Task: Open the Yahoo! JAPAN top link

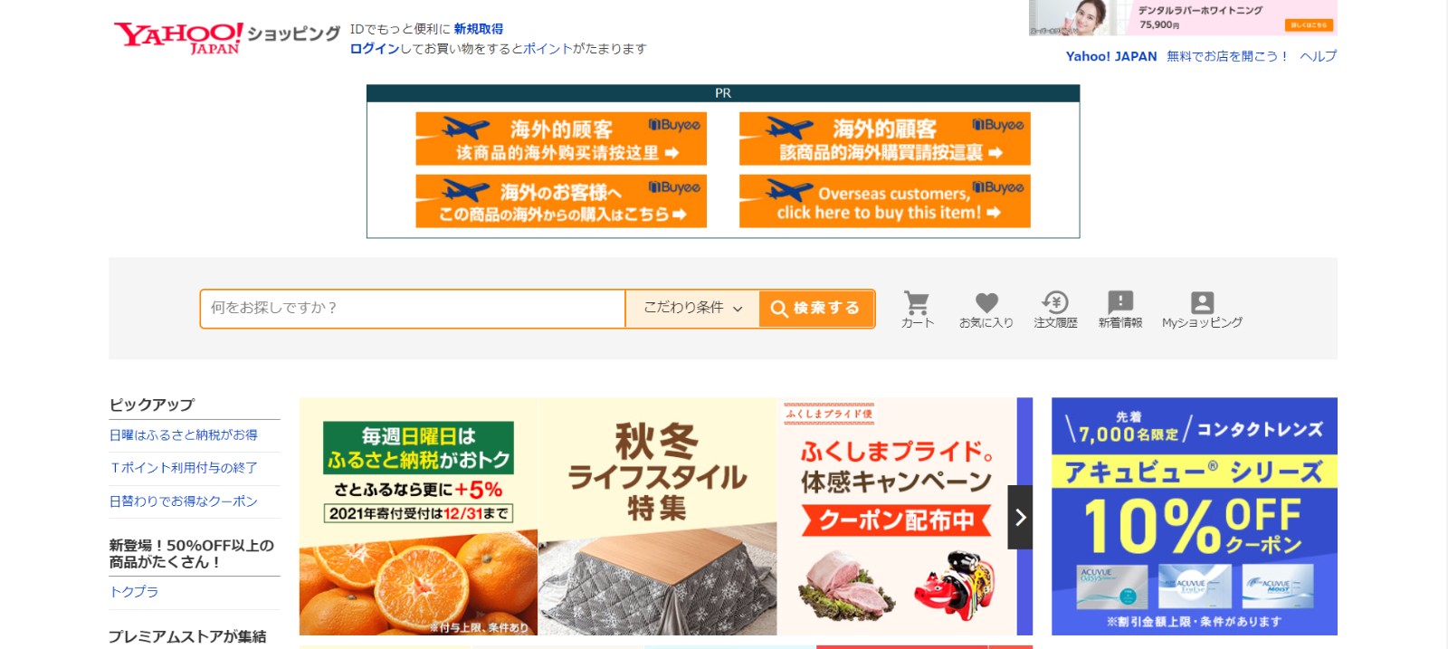Action: click(x=1111, y=56)
